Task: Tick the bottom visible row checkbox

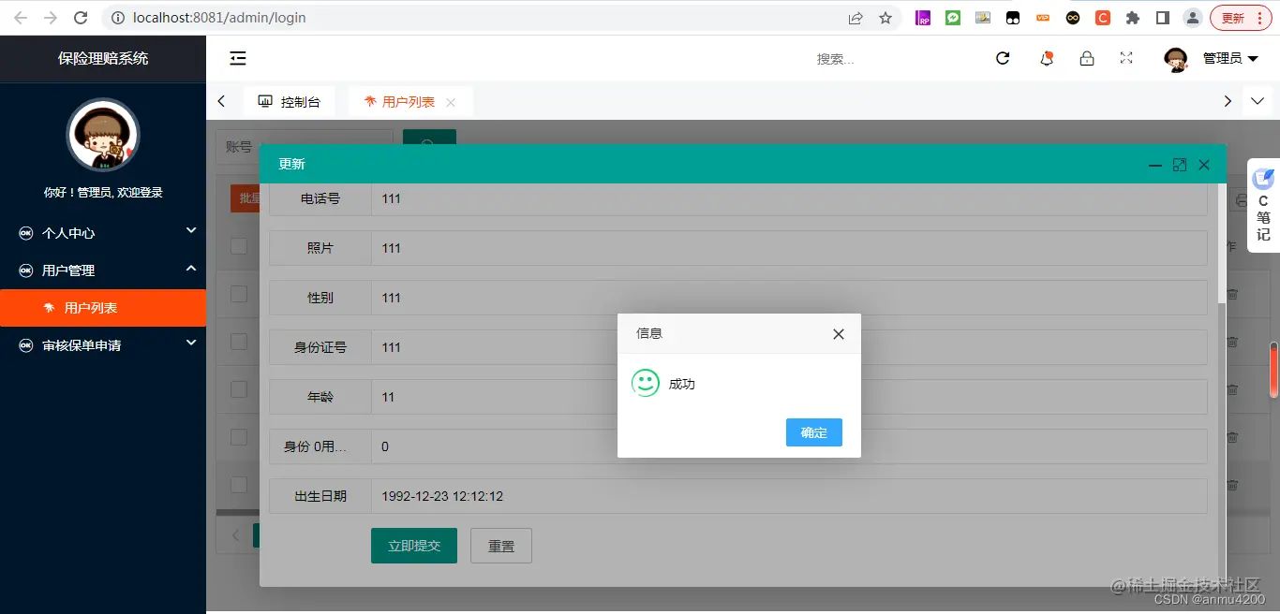Action: (x=239, y=486)
